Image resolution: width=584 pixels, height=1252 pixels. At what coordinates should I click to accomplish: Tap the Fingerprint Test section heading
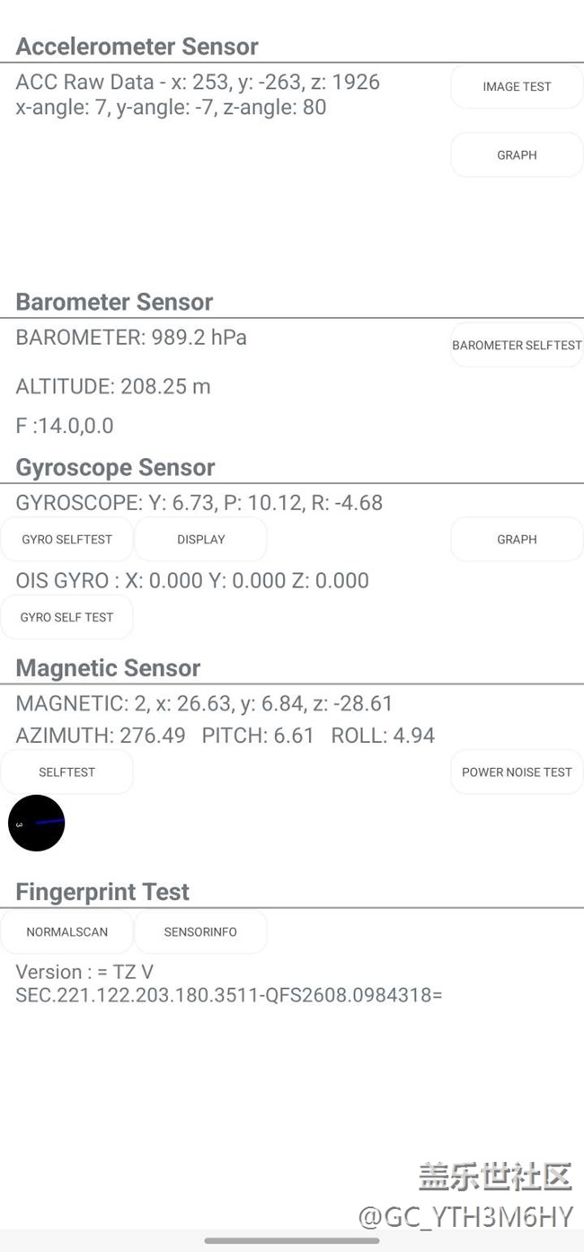click(x=102, y=892)
